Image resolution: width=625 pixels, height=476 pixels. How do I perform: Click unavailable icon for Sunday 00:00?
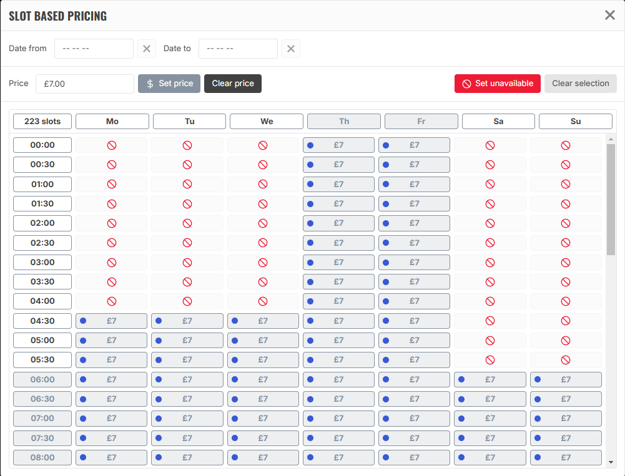pyautogui.click(x=566, y=145)
